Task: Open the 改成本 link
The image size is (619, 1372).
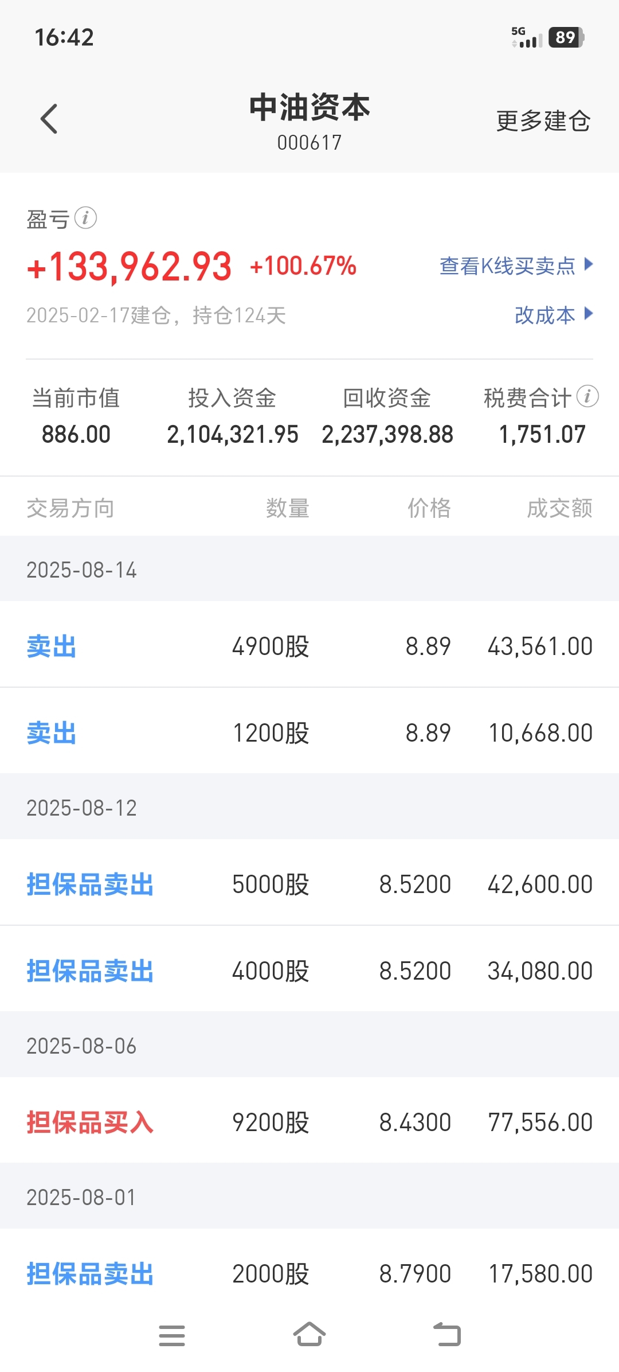Action: point(544,315)
